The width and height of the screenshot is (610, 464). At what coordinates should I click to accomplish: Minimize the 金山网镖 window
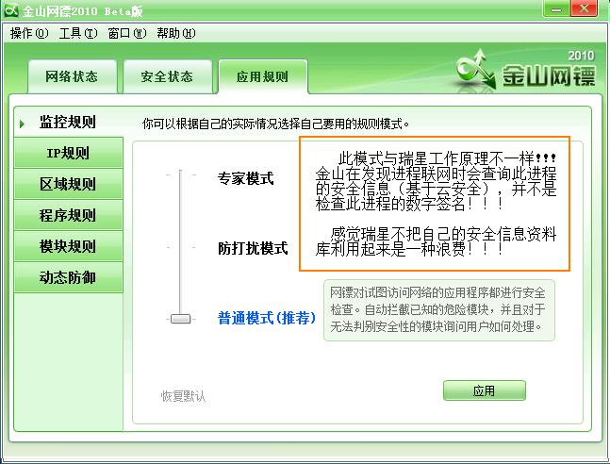tap(556, 8)
